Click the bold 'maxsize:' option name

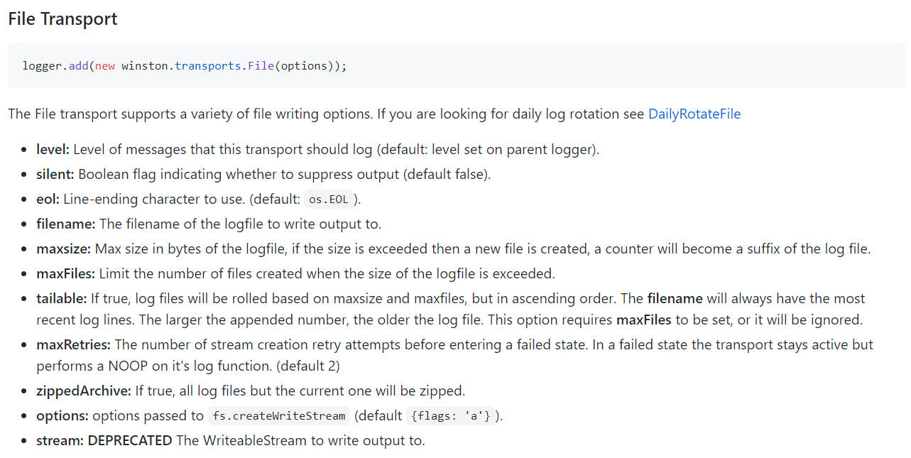(64, 249)
